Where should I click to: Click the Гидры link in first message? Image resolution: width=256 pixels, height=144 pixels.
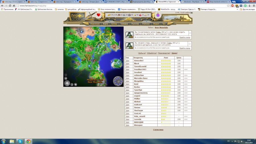(158, 32)
